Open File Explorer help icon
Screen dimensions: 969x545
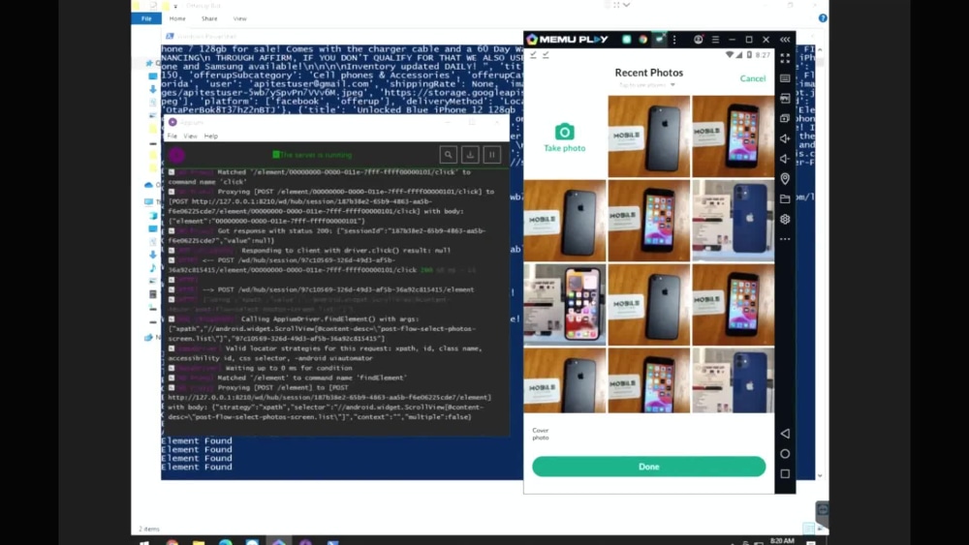[823, 18]
